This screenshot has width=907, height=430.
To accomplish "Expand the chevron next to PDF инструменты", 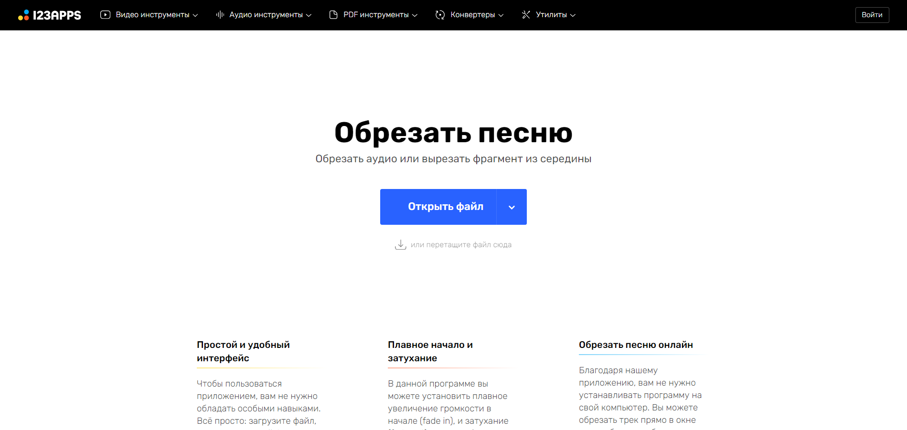I will point(415,15).
